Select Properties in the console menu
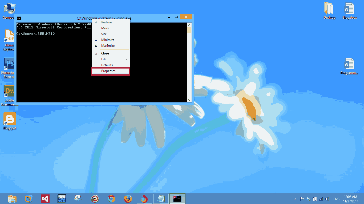Image resolution: width=364 pixels, height=204 pixels. [x=110, y=71]
